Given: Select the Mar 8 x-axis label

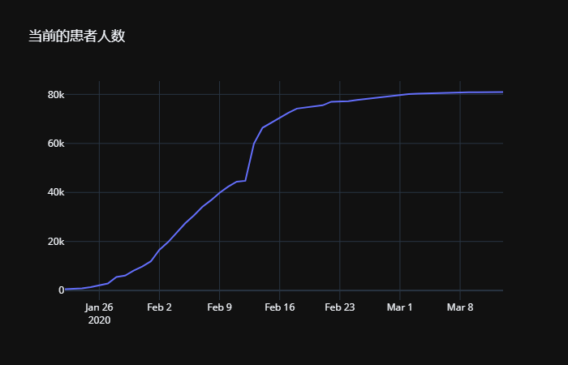Looking at the screenshot, I should click(x=460, y=307).
